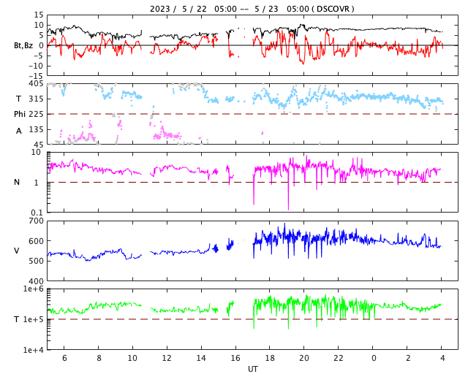Click the Bt,Bz axis label
This screenshot has width=468, height=374.
coord(23,45)
